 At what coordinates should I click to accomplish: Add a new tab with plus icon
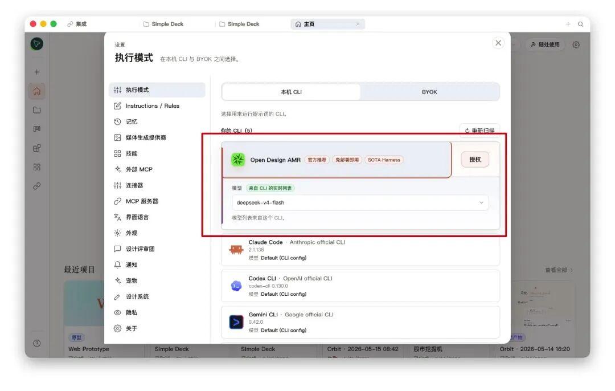coord(568,25)
